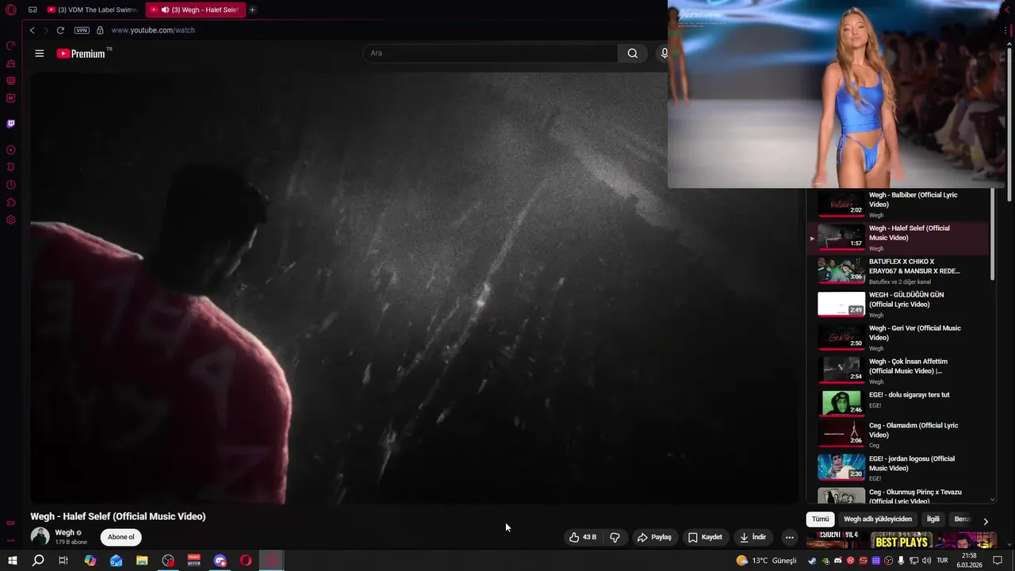
Task: Open the settings gear in Opera sidebar
Action: pos(11,220)
